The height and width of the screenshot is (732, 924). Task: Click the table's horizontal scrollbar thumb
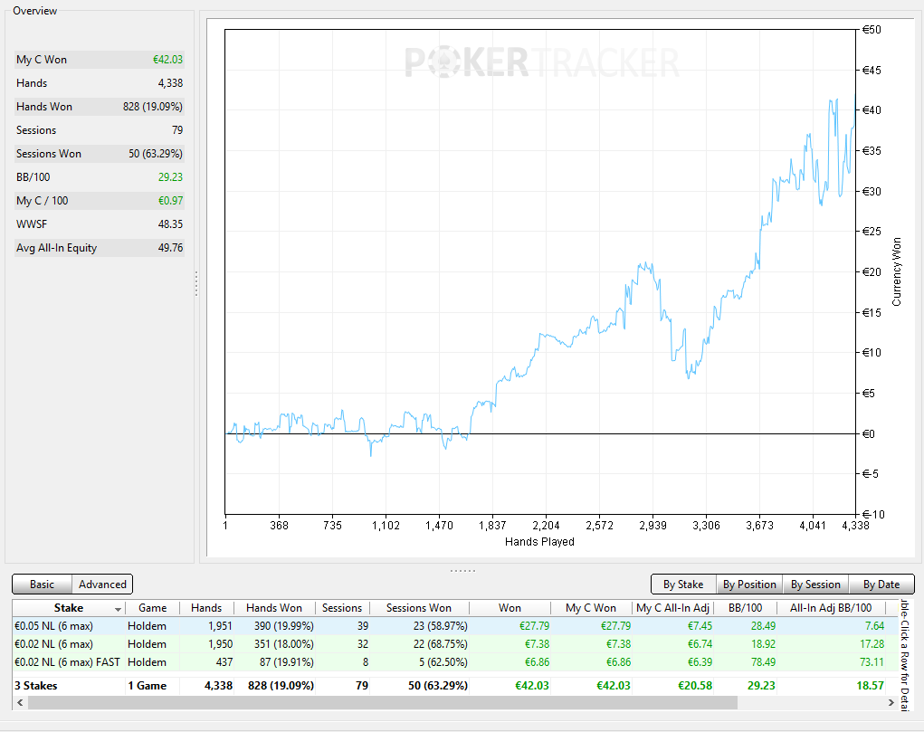[383, 702]
